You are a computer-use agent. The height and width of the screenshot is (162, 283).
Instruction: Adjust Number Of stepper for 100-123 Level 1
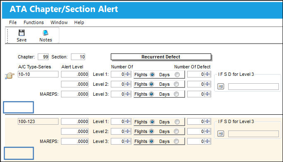128,121
